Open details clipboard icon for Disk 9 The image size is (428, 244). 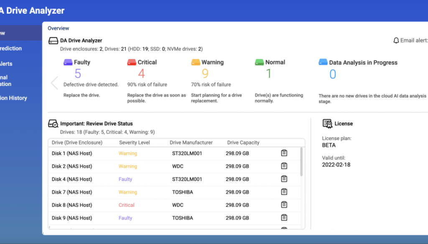[284, 217]
